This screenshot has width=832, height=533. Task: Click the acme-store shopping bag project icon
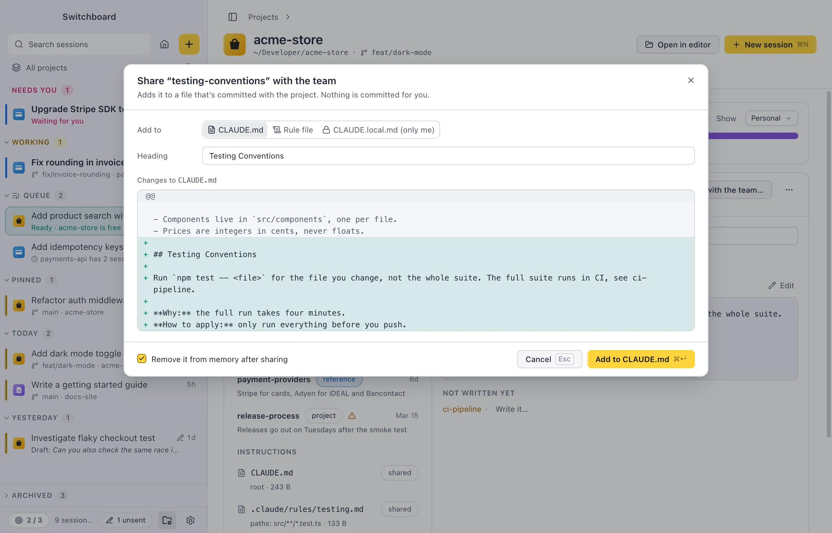tap(235, 45)
